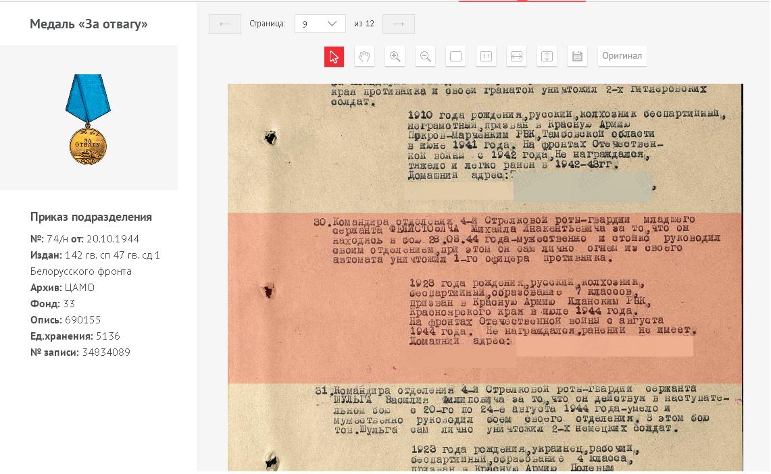Click the Приказ подразделения heading
The width and height of the screenshot is (771, 474).
(x=91, y=217)
